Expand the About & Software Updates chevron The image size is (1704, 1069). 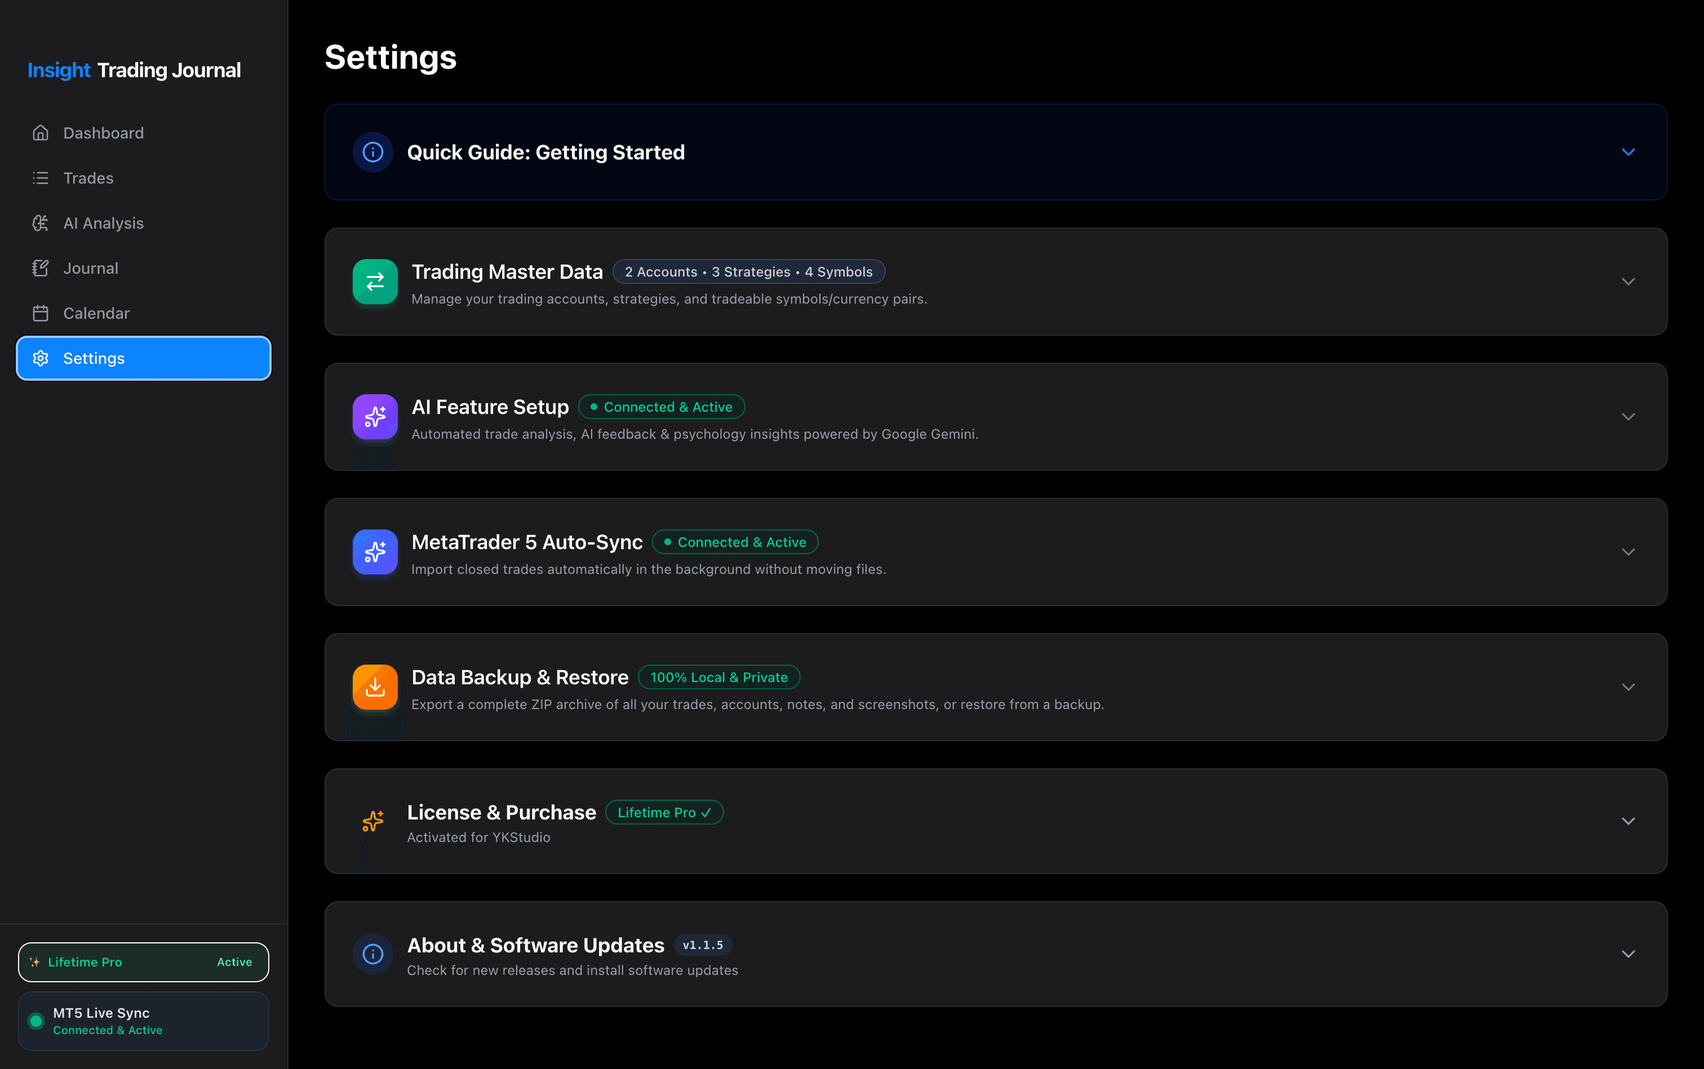[1628, 954]
